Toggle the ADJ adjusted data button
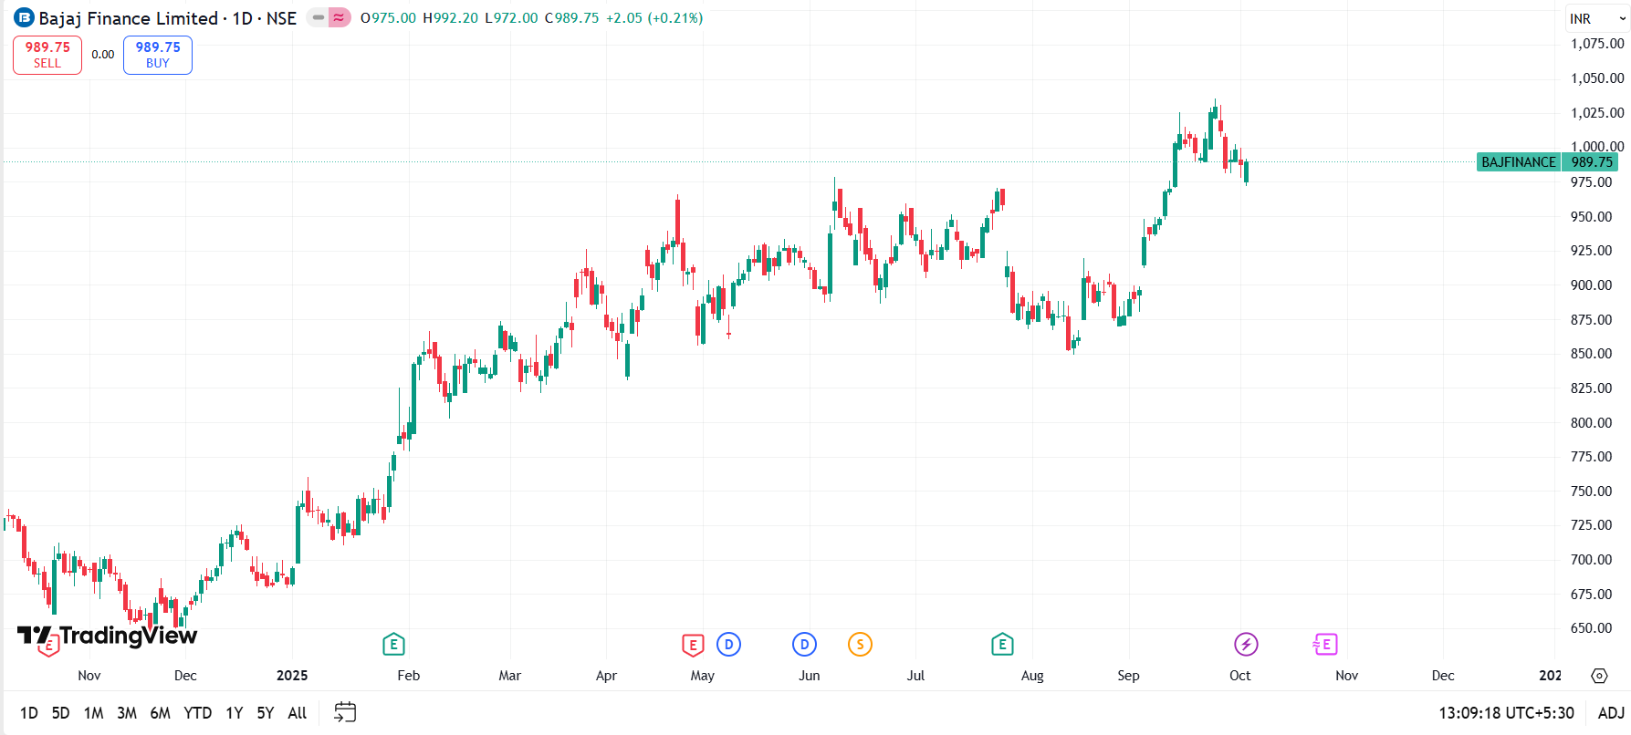The height and width of the screenshot is (735, 1631). point(1611,713)
